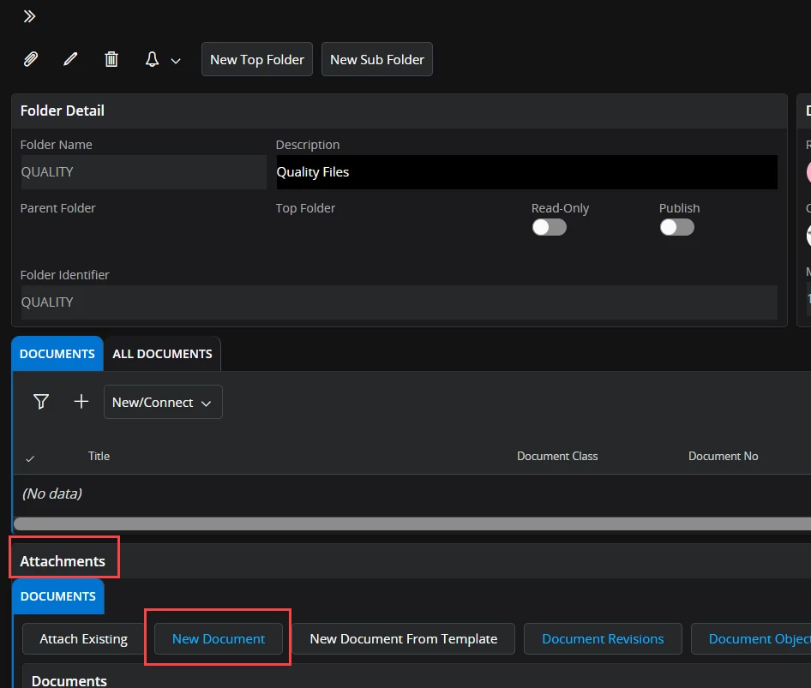The width and height of the screenshot is (811, 688).
Task: Expand the bell icon dropdown arrow
Action: (176, 61)
